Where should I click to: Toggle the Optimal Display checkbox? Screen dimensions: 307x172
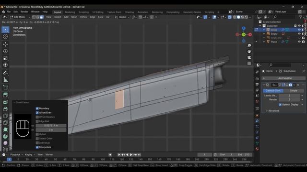[280, 105]
